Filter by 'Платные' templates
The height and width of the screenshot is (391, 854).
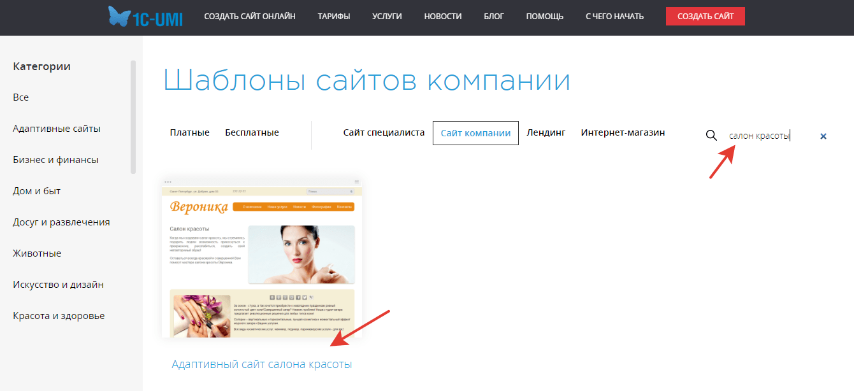click(x=189, y=133)
